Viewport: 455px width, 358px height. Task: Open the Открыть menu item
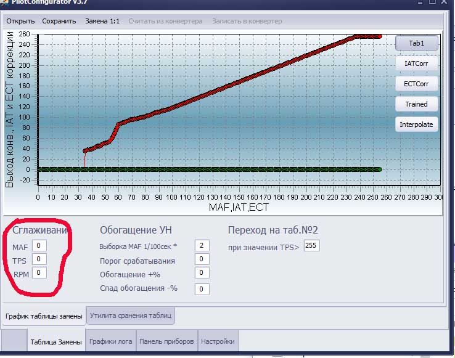(x=20, y=21)
